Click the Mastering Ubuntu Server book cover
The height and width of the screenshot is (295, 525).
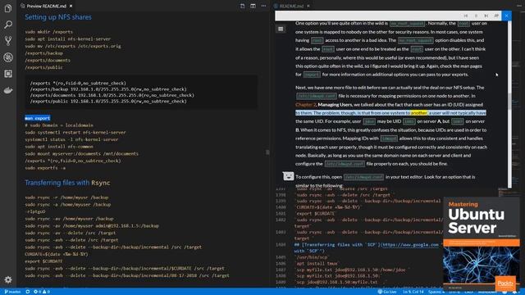click(x=482, y=243)
